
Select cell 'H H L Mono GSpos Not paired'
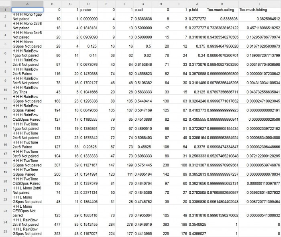[x=27, y=199]
